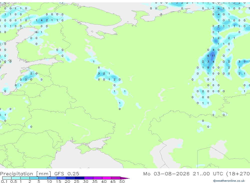Pick the 25–30 mm navy legend swatch
250x183 pixels.
(x=79, y=178)
